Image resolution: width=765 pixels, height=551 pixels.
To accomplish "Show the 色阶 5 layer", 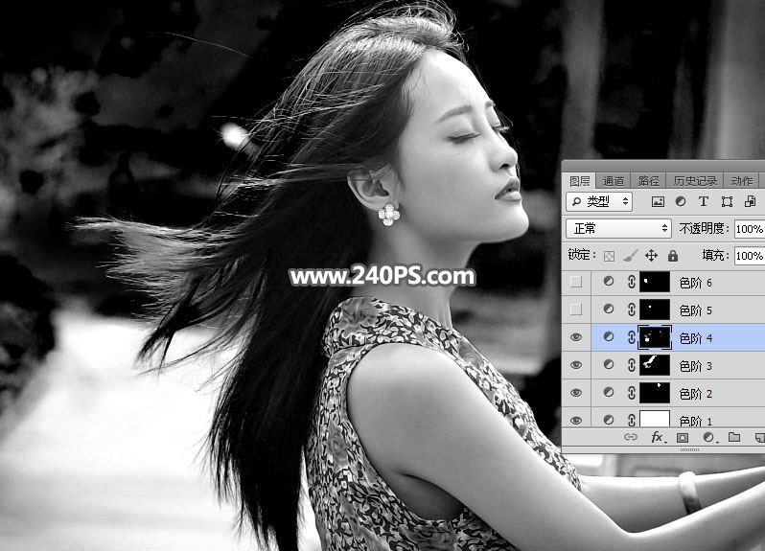I will pyautogui.click(x=576, y=310).
